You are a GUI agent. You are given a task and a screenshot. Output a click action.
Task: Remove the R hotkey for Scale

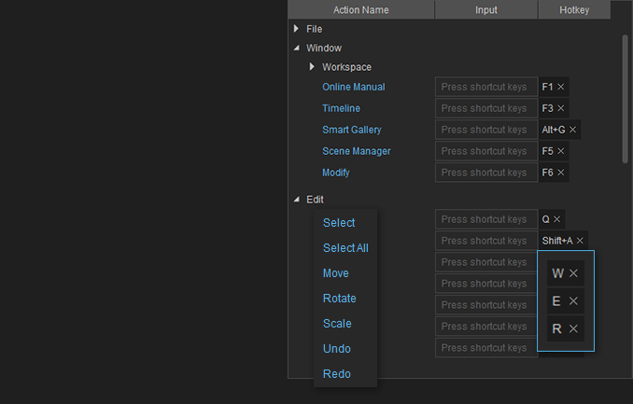(x=573, y=328)
